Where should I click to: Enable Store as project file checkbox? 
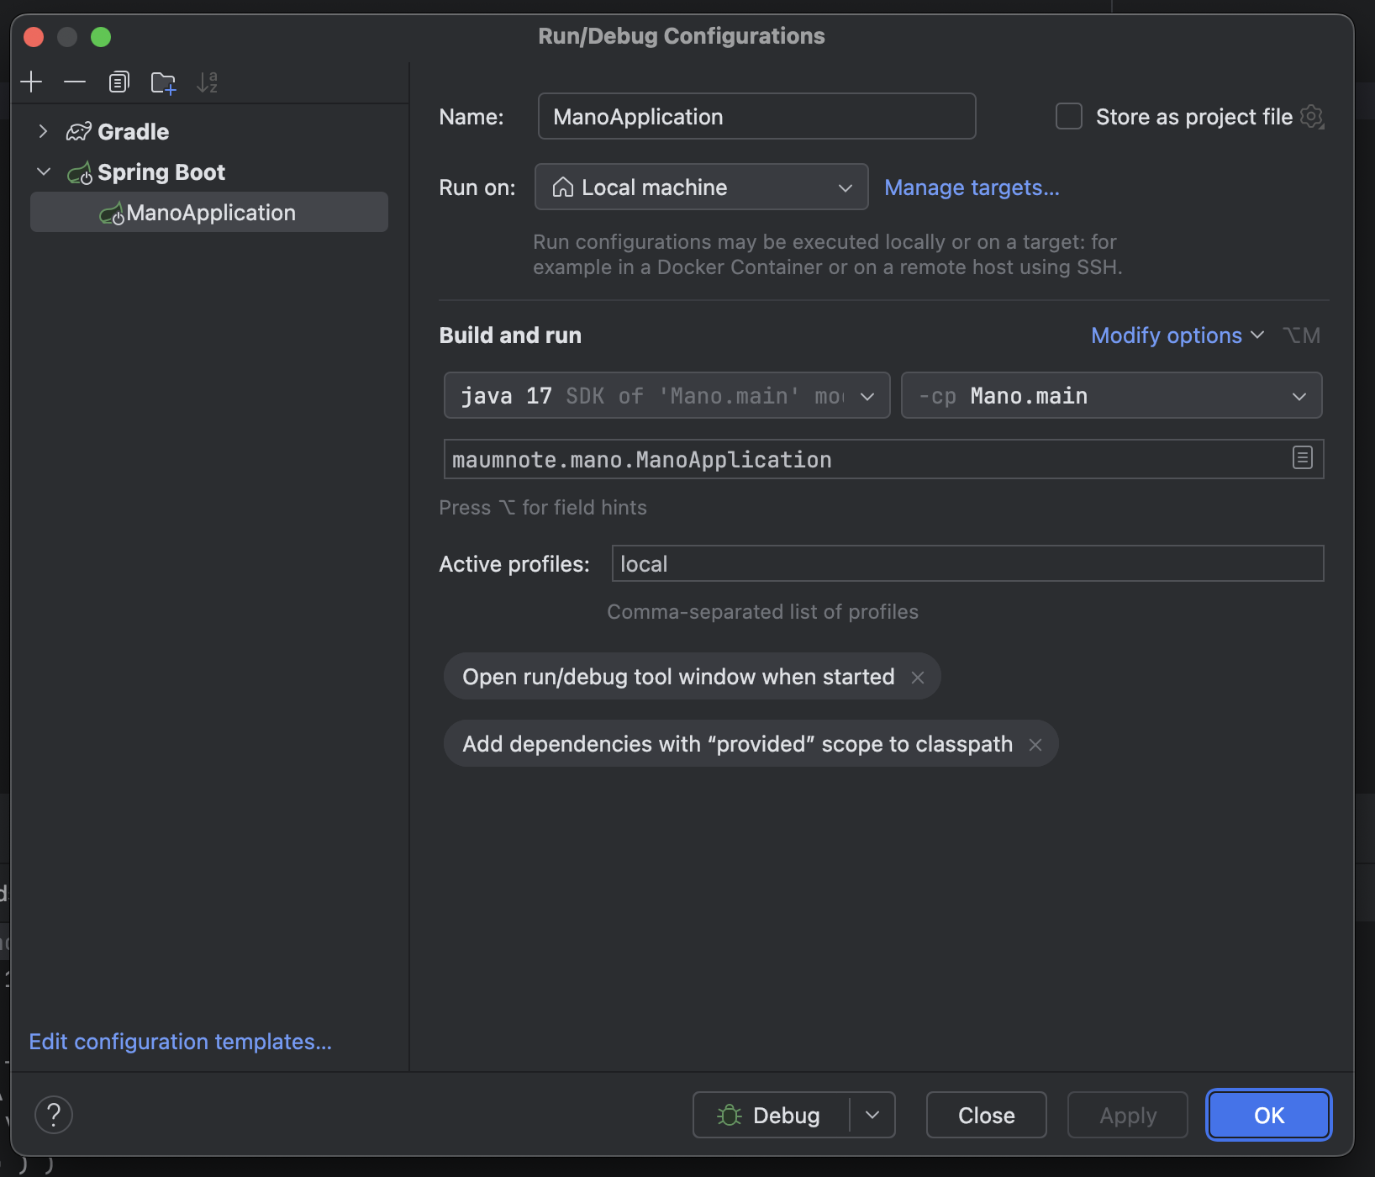click(1069, 116)
